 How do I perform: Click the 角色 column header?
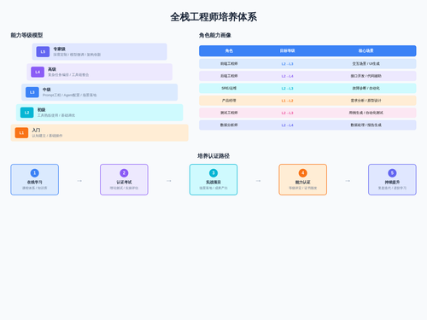[229, 50]
